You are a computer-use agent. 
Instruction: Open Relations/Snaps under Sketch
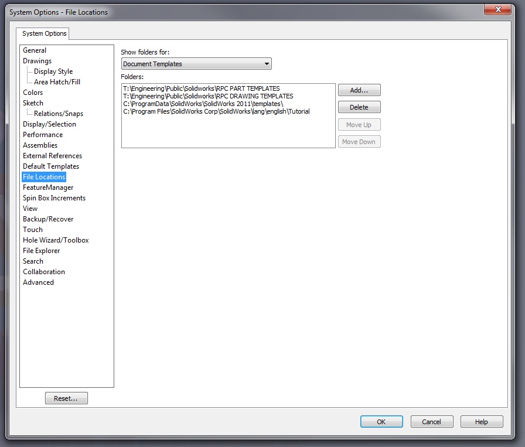click(x=58, y=114)
